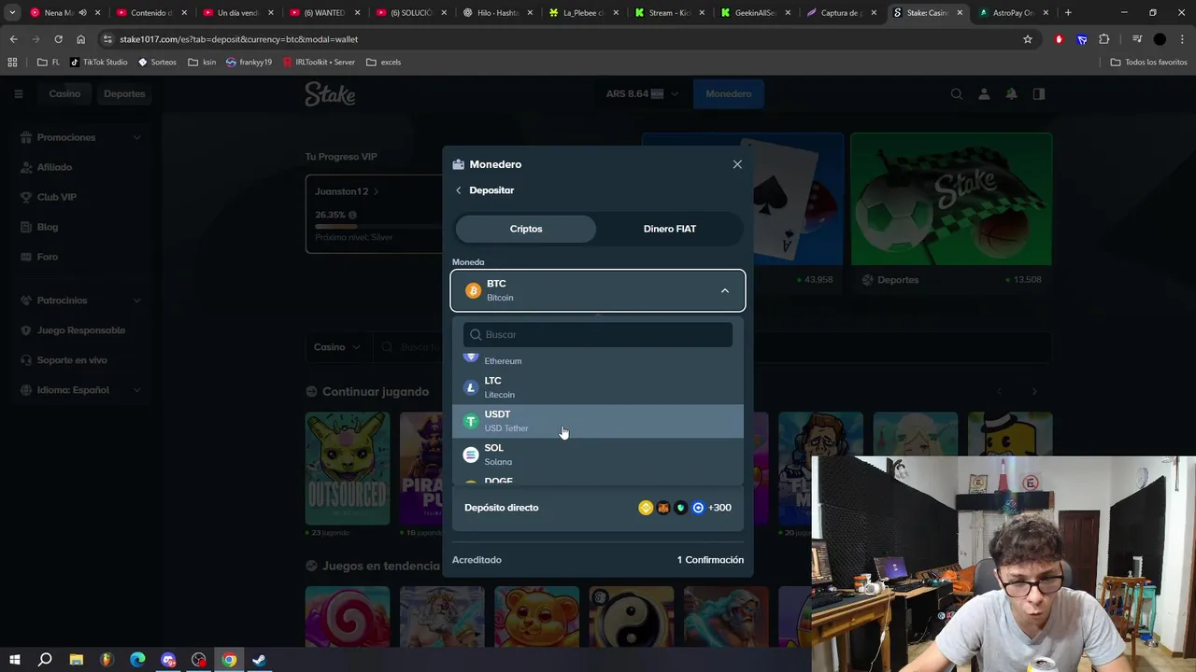Open the Casino search filter dropdown
The height and width of the screenshot is (672, 1196).
click(337, 347)
